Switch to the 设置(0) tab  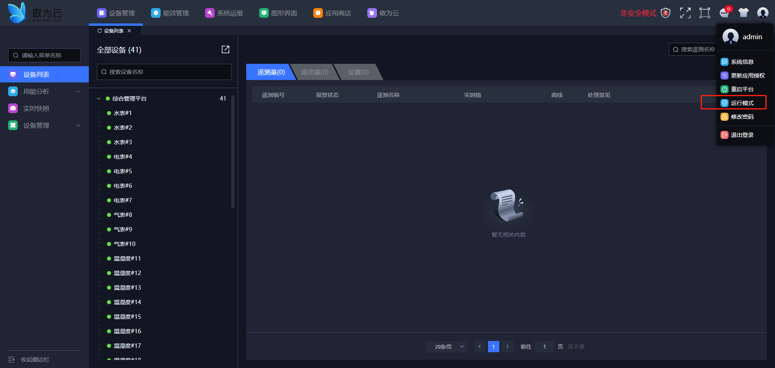358,72
